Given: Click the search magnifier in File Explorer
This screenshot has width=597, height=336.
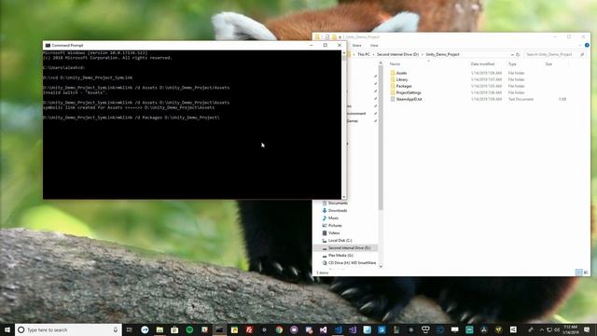Looking at the screenshot, I should pos(582,54).
